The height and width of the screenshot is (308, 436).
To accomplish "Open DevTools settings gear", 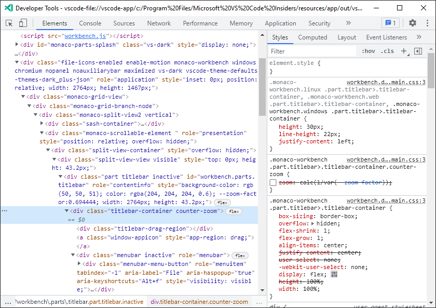I will tap(412, 23).
